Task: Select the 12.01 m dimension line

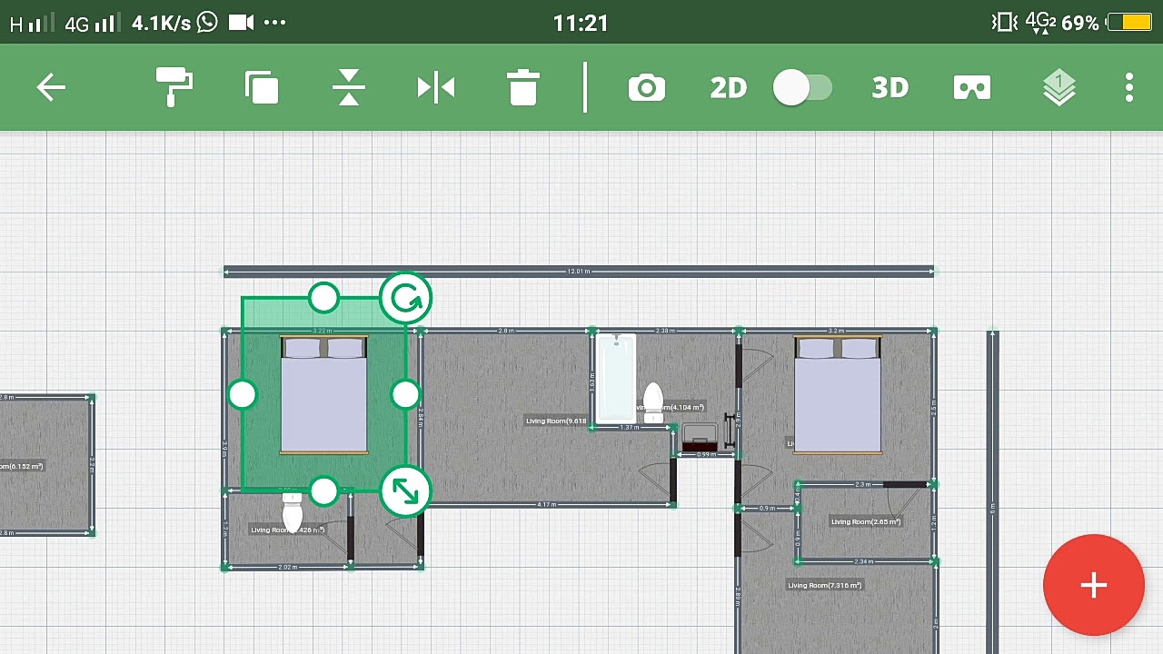Action: (x=579, y=271)
